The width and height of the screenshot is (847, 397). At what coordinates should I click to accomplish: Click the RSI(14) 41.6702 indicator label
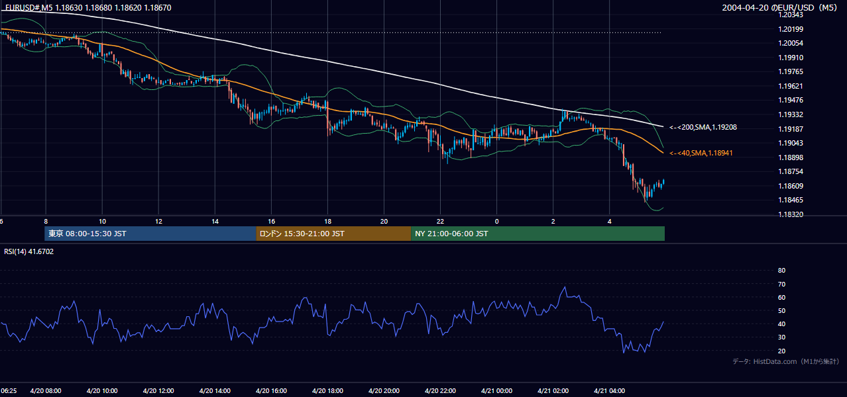coord(29,251)
